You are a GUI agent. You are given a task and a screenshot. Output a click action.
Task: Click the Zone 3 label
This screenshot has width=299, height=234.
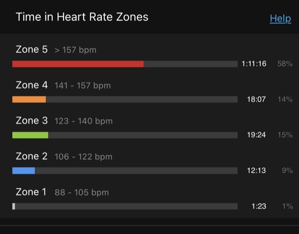(32, 121)
